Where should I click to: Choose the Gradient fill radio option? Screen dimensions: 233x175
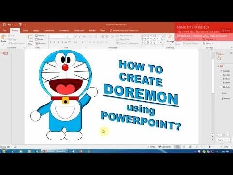[x=221, y=75]
